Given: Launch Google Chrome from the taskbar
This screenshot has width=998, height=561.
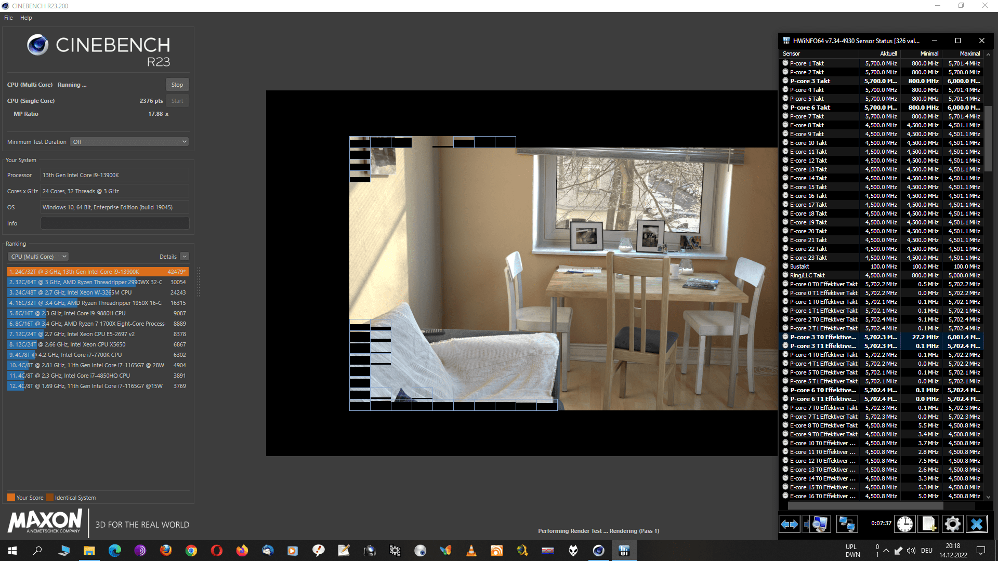Looking at the screenshot, I should pyautogui.click(x=191, y=551).
